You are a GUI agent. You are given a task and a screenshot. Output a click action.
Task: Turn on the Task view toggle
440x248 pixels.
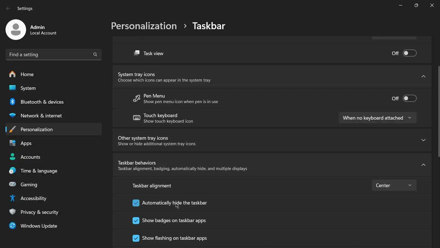coord(409,53)
